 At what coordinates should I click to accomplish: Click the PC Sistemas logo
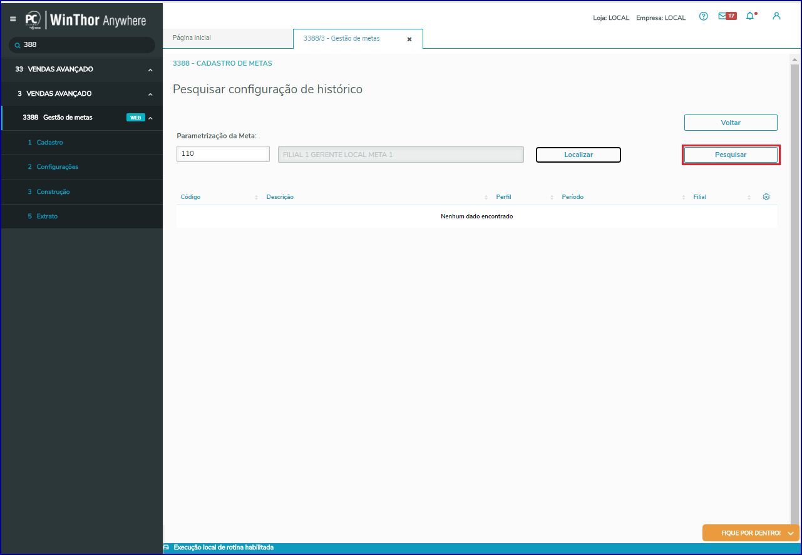[33, 20]
